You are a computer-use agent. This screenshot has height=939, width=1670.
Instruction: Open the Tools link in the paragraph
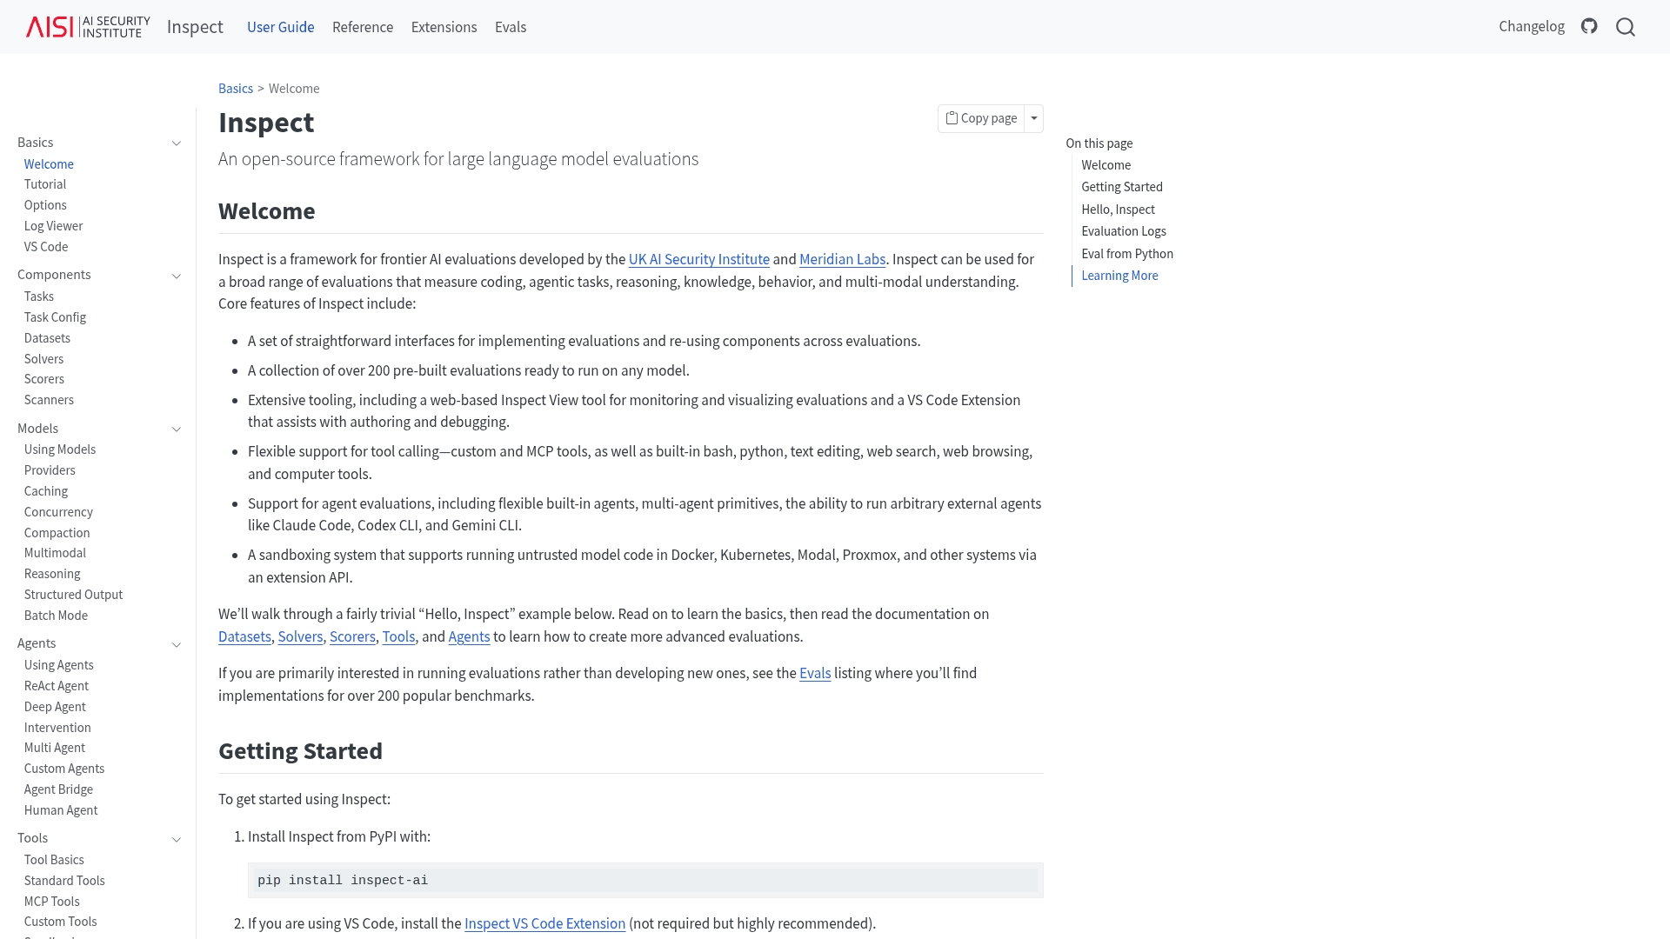pos(398,636)
